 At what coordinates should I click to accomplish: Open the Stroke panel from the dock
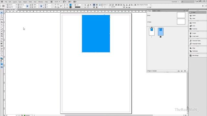point(198,23)
